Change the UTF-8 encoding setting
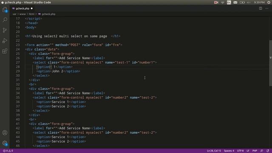The image size is (272, 153). (240, 151)
